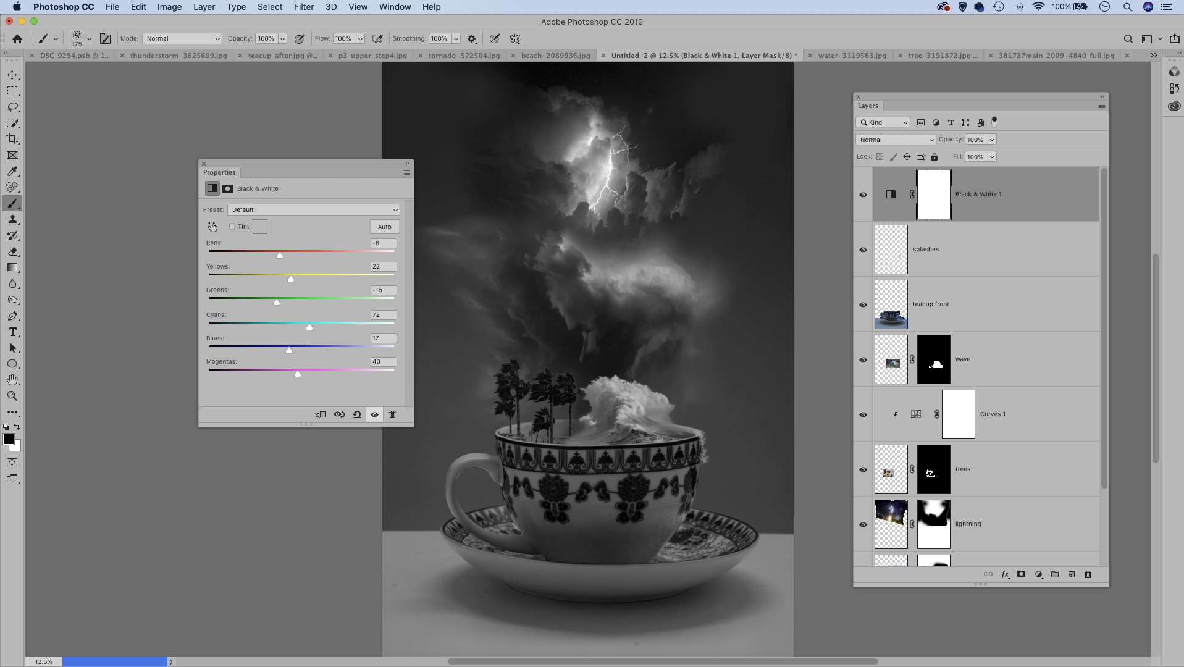Select the Clone Stamp tool

[x=12, y=220]
